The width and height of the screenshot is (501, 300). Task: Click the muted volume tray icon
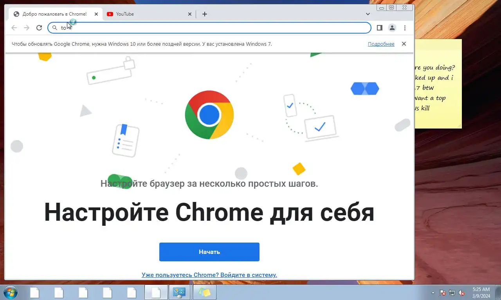click(x=461, y=293)
